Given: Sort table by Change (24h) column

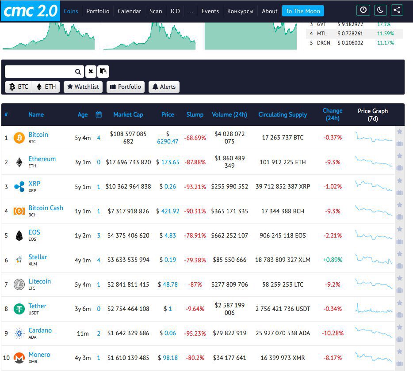Looking at the screenshot, I should point(333,114).
